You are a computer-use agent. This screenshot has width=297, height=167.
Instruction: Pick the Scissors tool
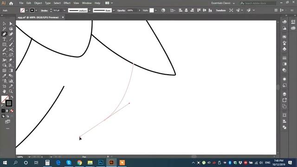point(11,50)
